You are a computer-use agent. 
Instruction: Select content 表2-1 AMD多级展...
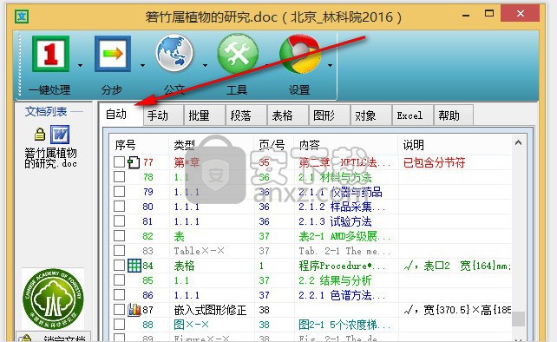344,236
